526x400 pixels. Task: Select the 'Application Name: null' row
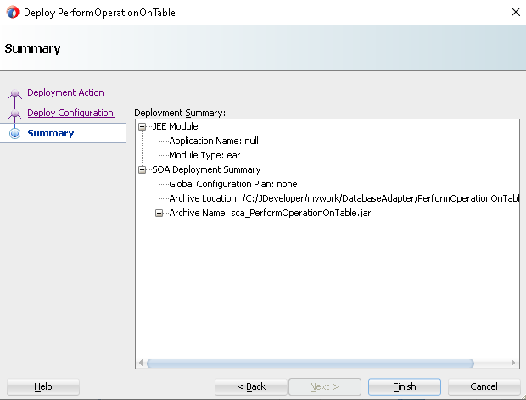click(214, 141)
